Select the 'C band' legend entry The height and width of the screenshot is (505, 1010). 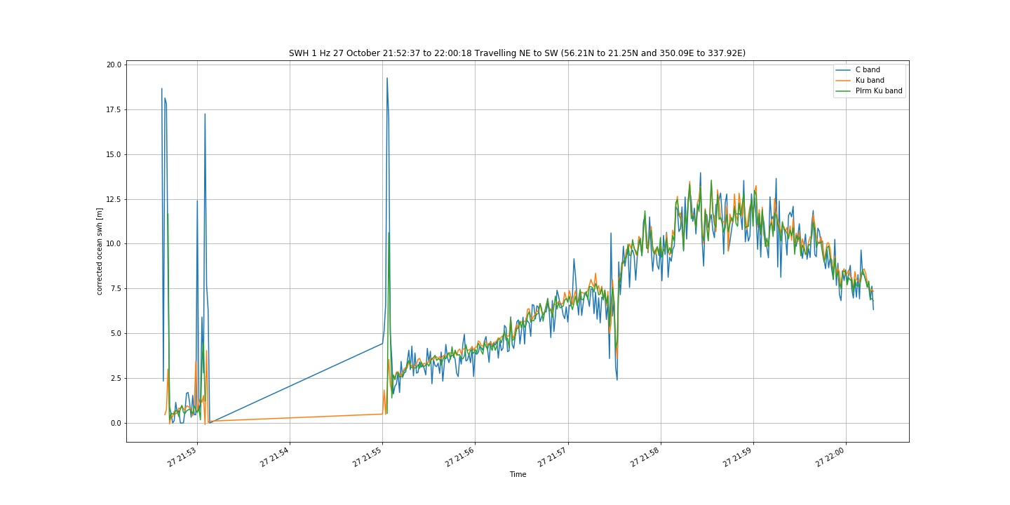click(868, 69)
